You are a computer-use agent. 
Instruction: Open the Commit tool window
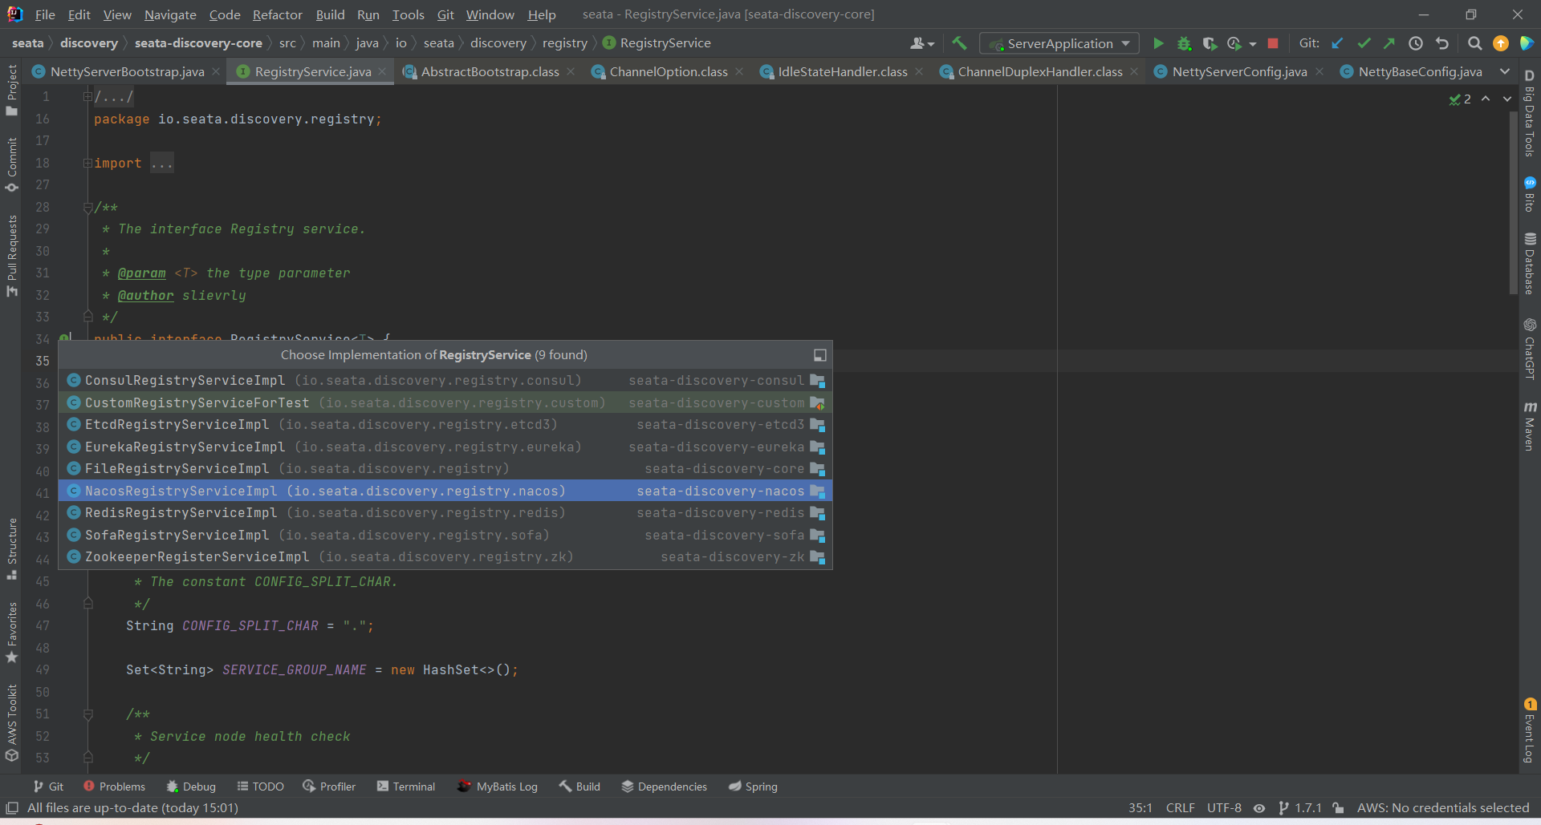[11, 165]
